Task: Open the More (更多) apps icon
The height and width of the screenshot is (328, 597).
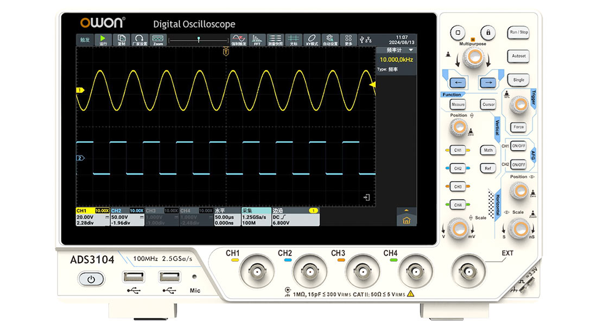Action: [348, 40]
